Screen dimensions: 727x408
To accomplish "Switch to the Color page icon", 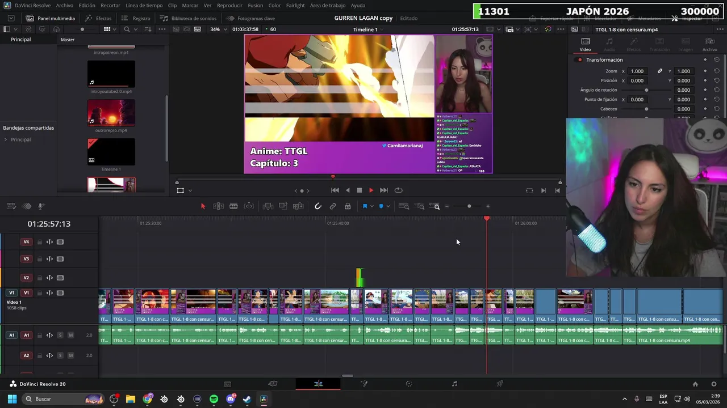I will pyautogui.click(x=409, y=384).
